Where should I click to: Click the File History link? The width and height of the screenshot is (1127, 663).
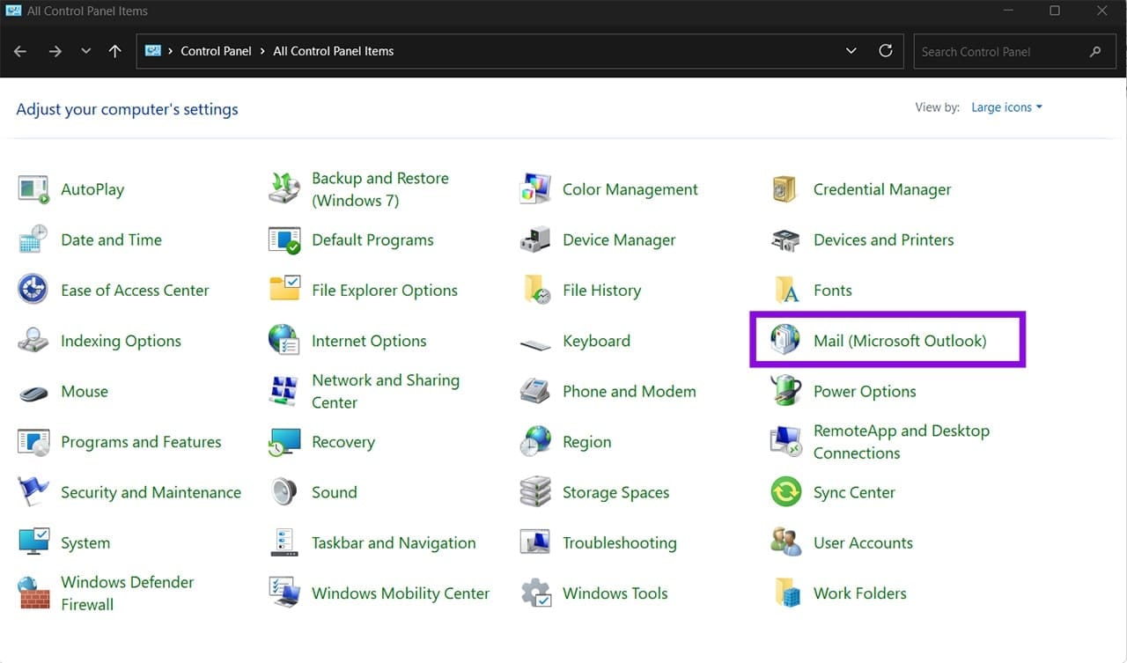click(x=602, y=291)
